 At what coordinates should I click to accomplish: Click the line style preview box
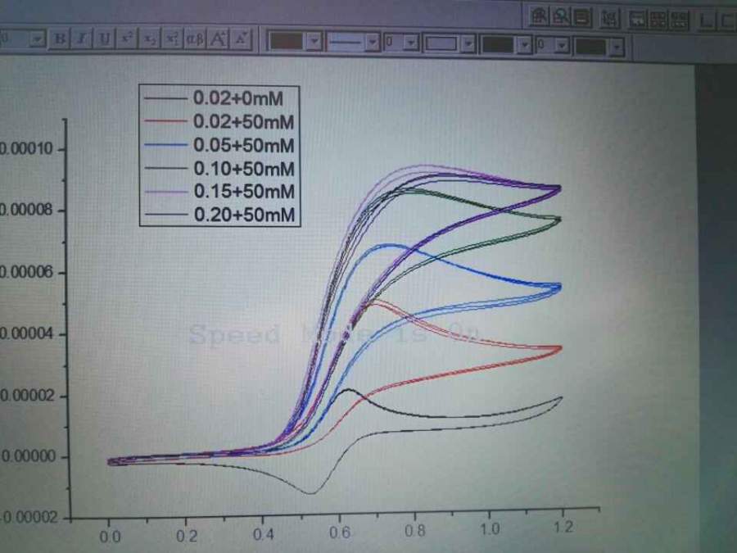[x=346, y=43]
